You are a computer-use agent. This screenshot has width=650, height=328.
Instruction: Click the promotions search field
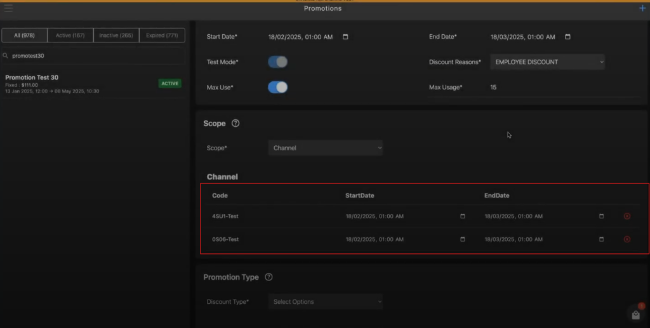pos(93,55)
